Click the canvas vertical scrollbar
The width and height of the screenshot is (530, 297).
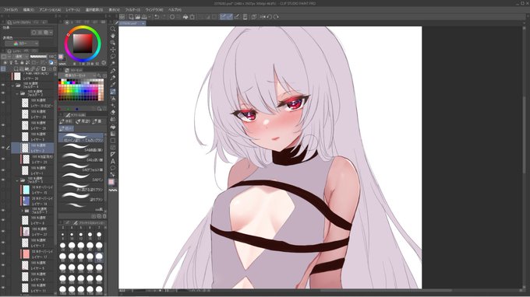525,135
